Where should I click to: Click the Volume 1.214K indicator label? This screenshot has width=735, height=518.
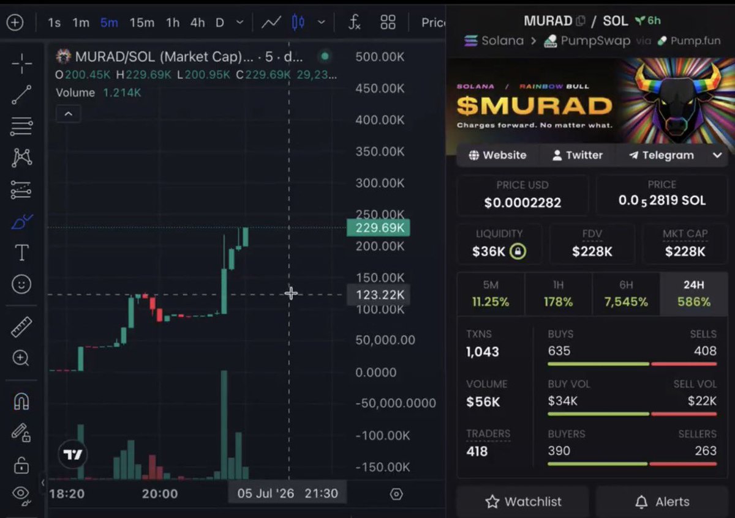[99, 93]
